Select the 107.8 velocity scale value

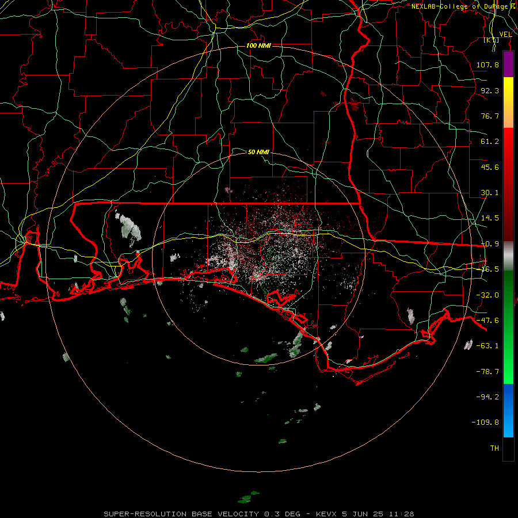tap(487, 64)
